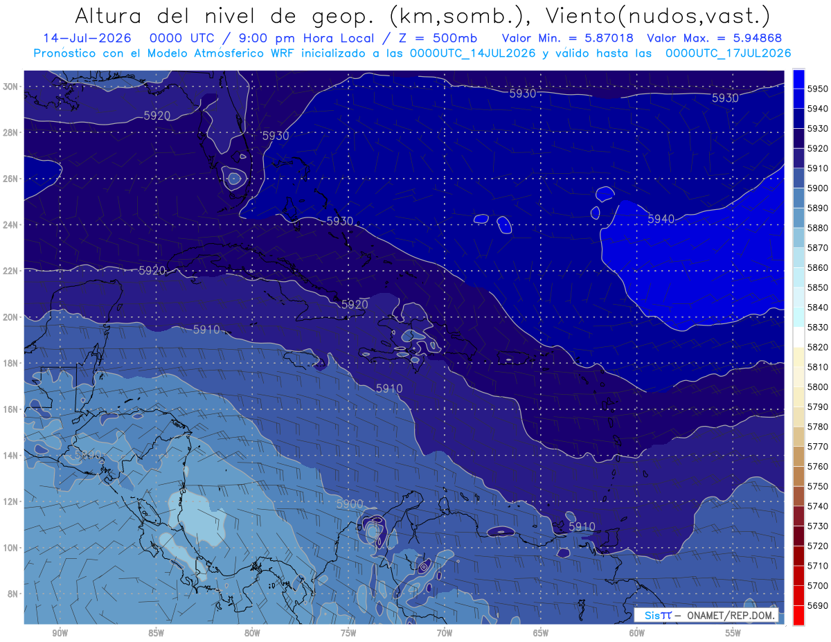Click the 5760 colorbar value
Screen dimensions: 831x642
(818, 466)
